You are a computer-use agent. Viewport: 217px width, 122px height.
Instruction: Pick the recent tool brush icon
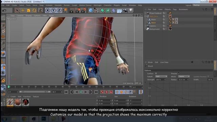coord(40,10)
